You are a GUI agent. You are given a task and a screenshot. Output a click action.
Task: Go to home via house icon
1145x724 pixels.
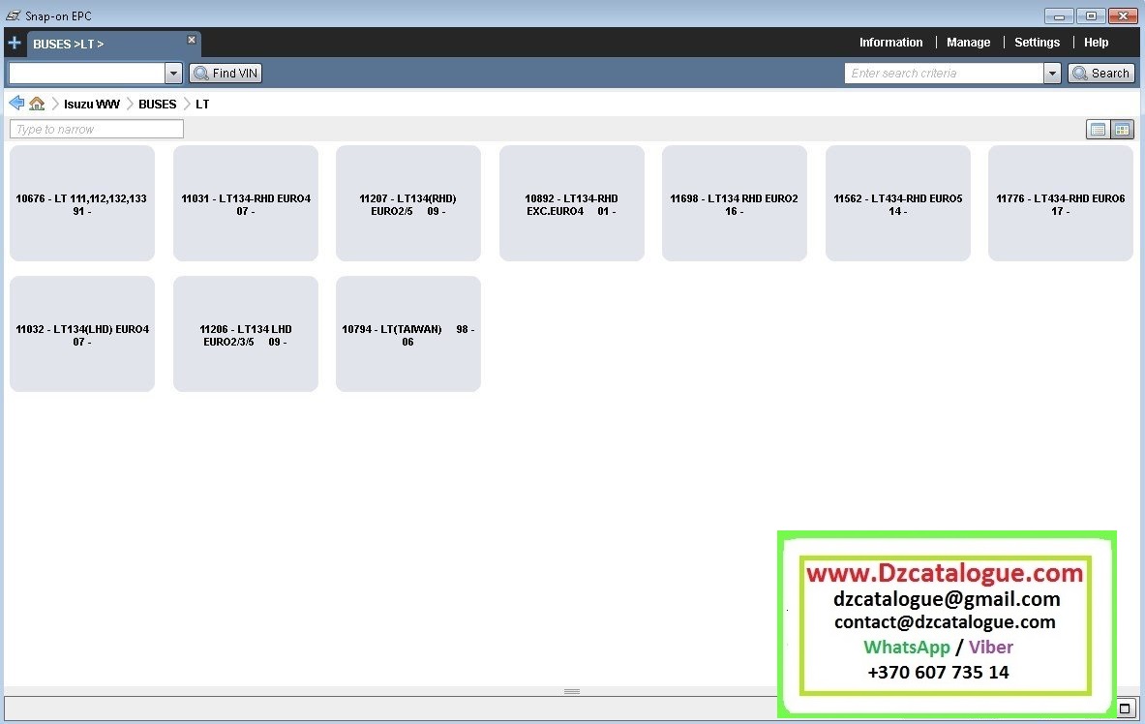tap(37, 104)
